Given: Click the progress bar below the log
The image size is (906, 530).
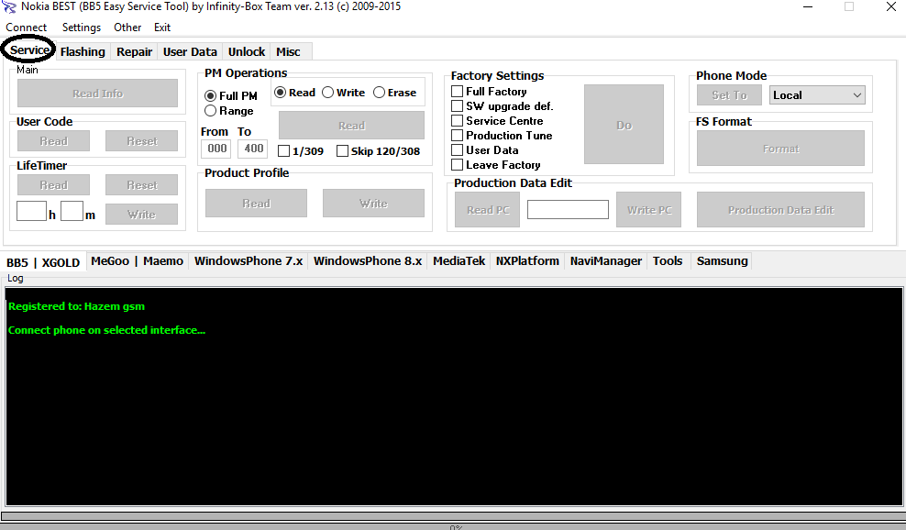Looking at the screenshot, I should 453,516.
